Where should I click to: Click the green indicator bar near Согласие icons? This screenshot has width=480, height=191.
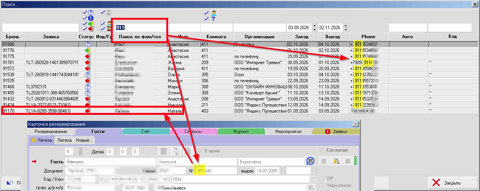pyautogui.click(x=356, y=161)
